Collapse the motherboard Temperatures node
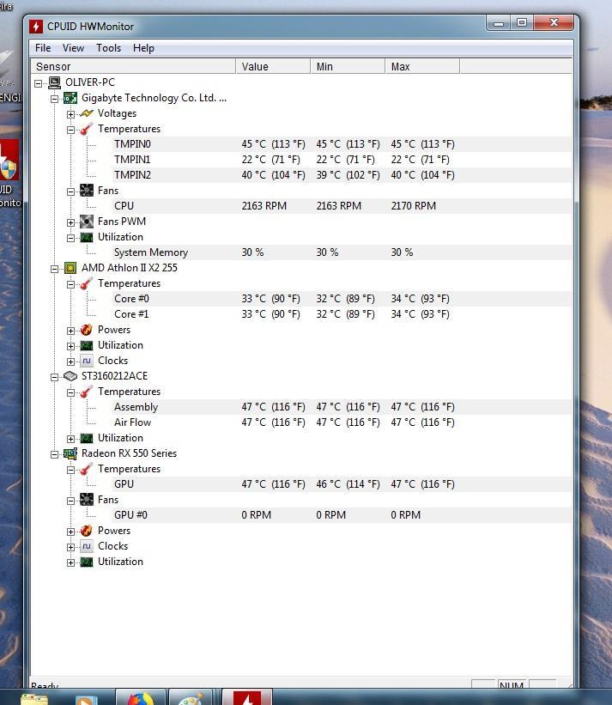Viewport: 612px width, 705px height. [70, 130]
